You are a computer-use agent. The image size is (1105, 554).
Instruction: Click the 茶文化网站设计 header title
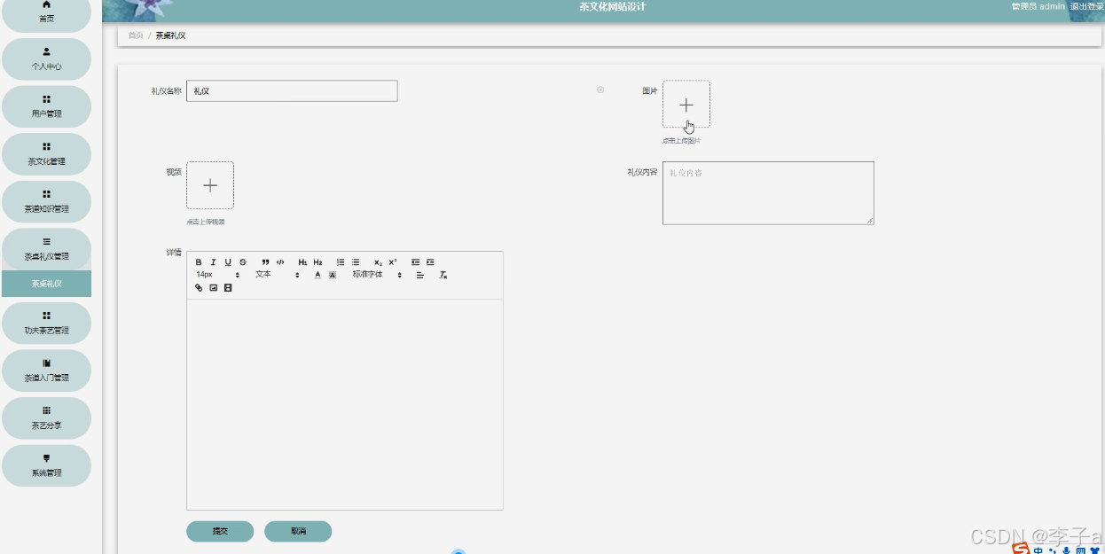click(x=612, y=6)
